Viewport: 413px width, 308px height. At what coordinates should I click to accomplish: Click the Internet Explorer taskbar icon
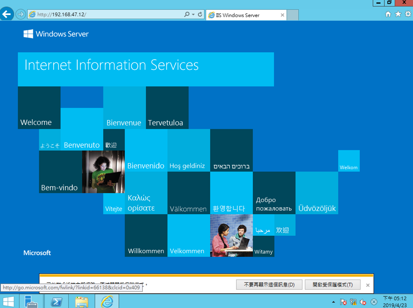tap(107, 301)
